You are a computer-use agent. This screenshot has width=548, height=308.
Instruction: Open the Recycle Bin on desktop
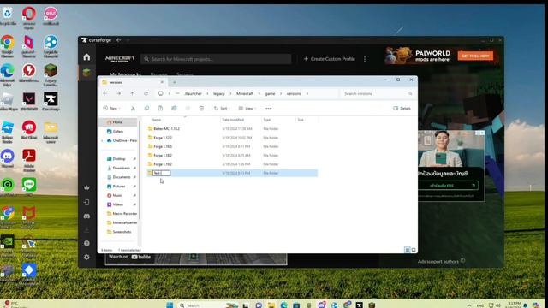point(8,17)
